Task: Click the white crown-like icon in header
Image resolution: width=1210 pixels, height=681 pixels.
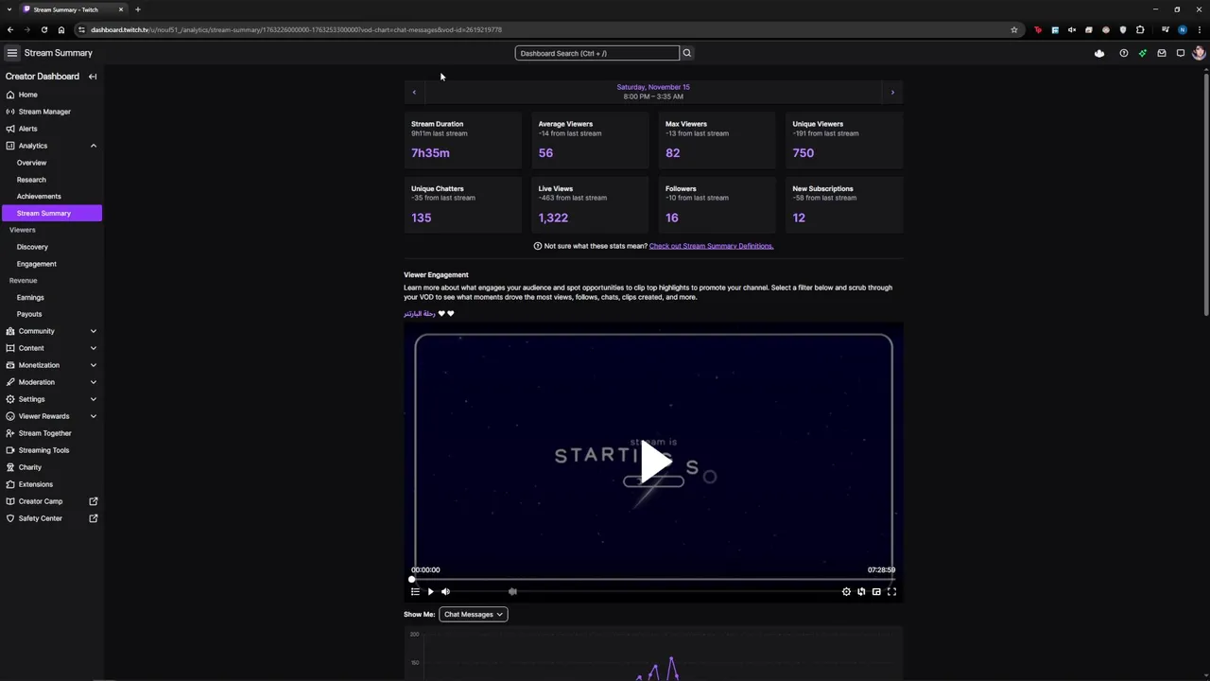Action: 1098,53
